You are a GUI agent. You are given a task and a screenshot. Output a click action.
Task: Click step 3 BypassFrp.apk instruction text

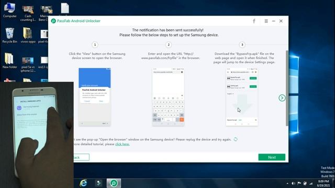click(x=244, y=58)
